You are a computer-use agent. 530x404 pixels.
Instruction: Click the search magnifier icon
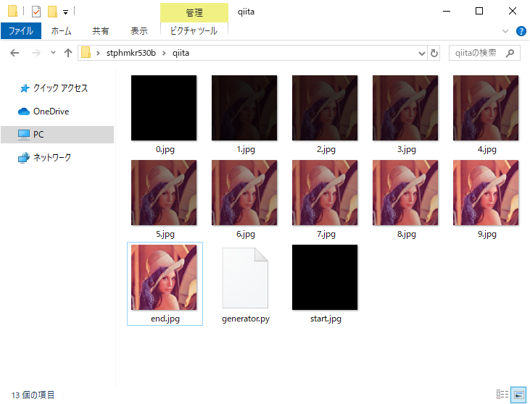coord(510,53)
